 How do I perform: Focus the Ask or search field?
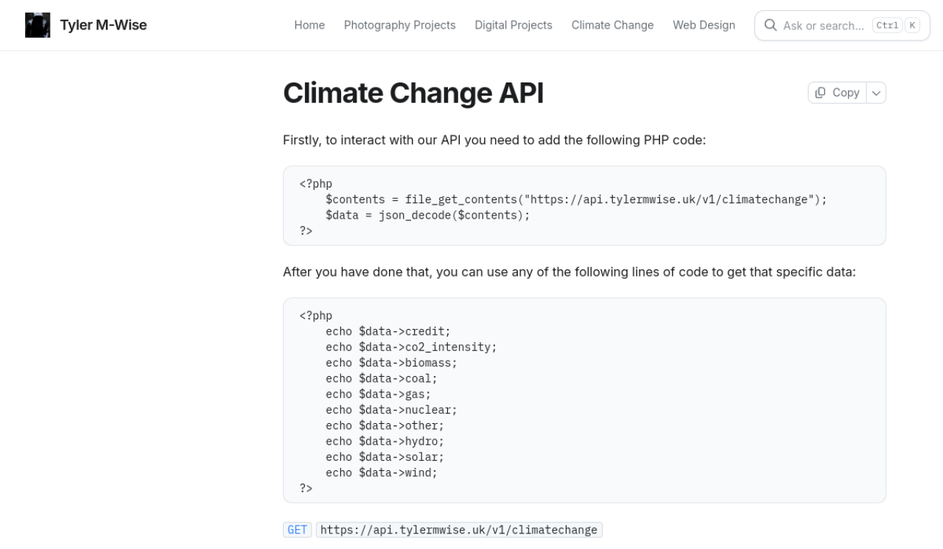(x=824, y=26)
